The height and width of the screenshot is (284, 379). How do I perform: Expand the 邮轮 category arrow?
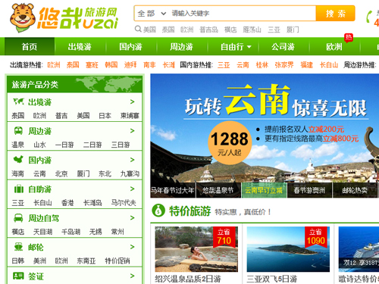132,247
